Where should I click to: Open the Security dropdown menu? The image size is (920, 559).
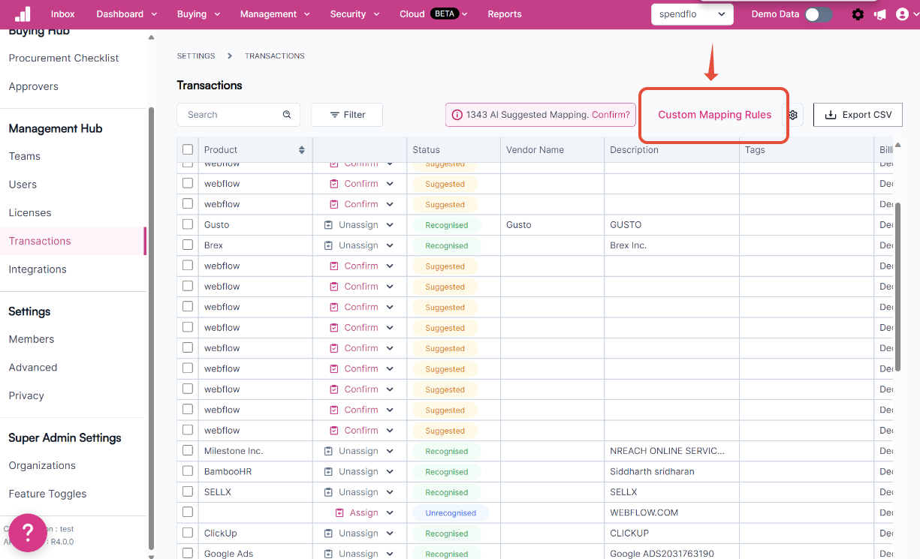355,14
